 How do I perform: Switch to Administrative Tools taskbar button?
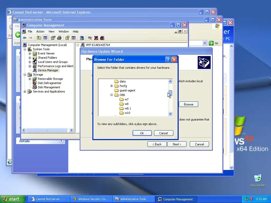133,199
